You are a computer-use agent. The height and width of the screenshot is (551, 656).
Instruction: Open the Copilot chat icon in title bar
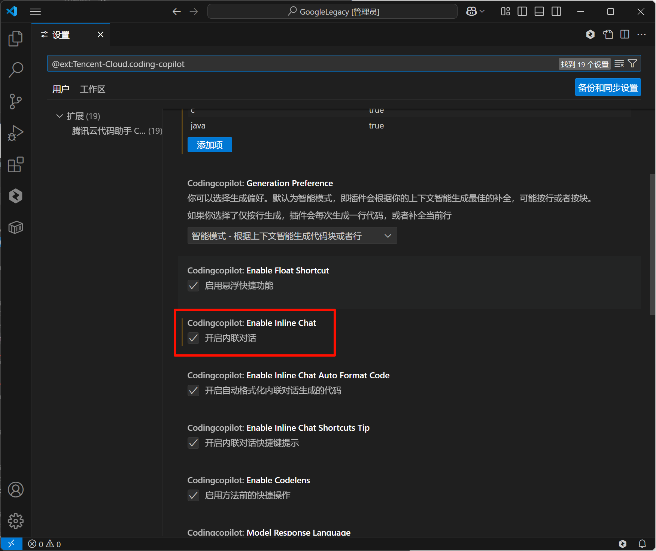(x=471, y=12)
